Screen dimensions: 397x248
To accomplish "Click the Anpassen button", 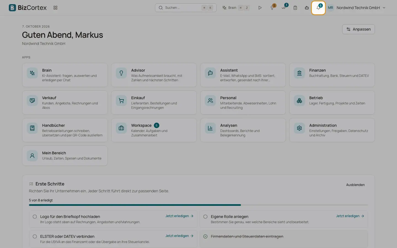I will tap(358, 29).
